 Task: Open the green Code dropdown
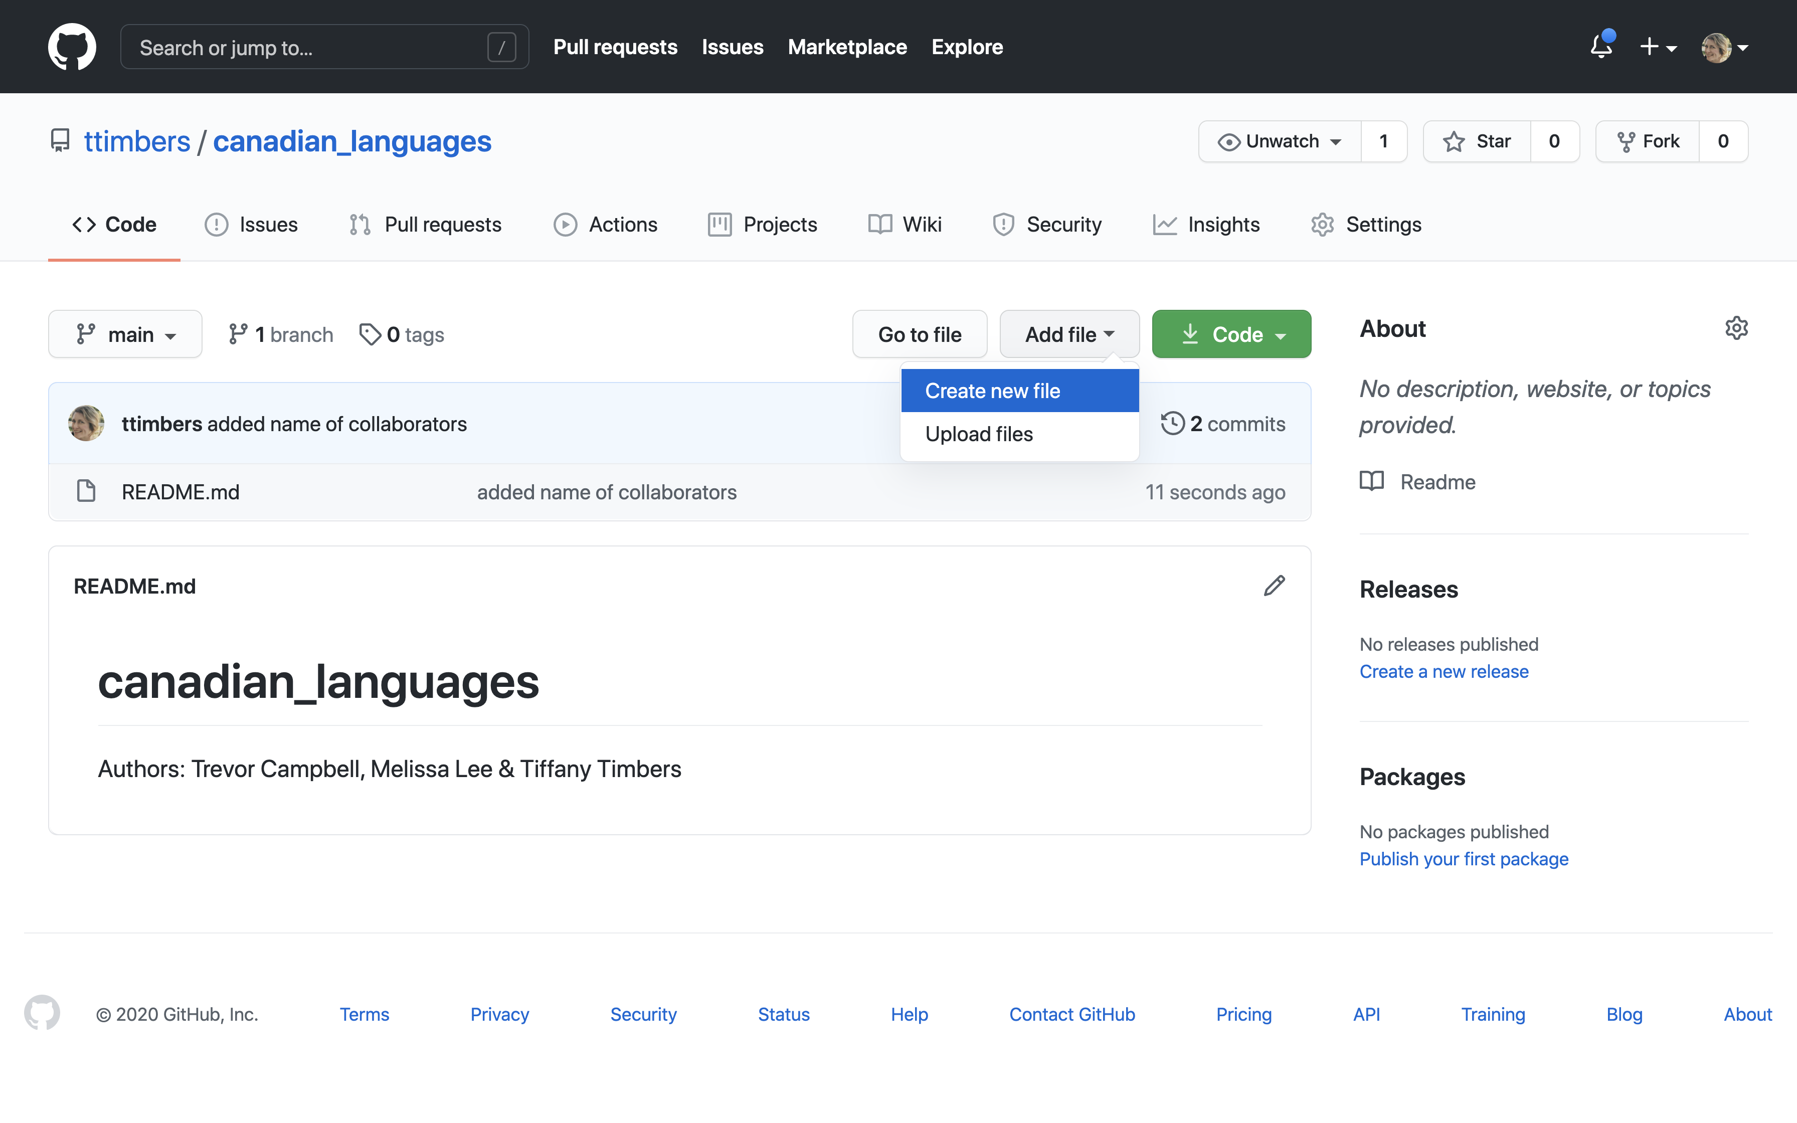[x=1231, y=334]
